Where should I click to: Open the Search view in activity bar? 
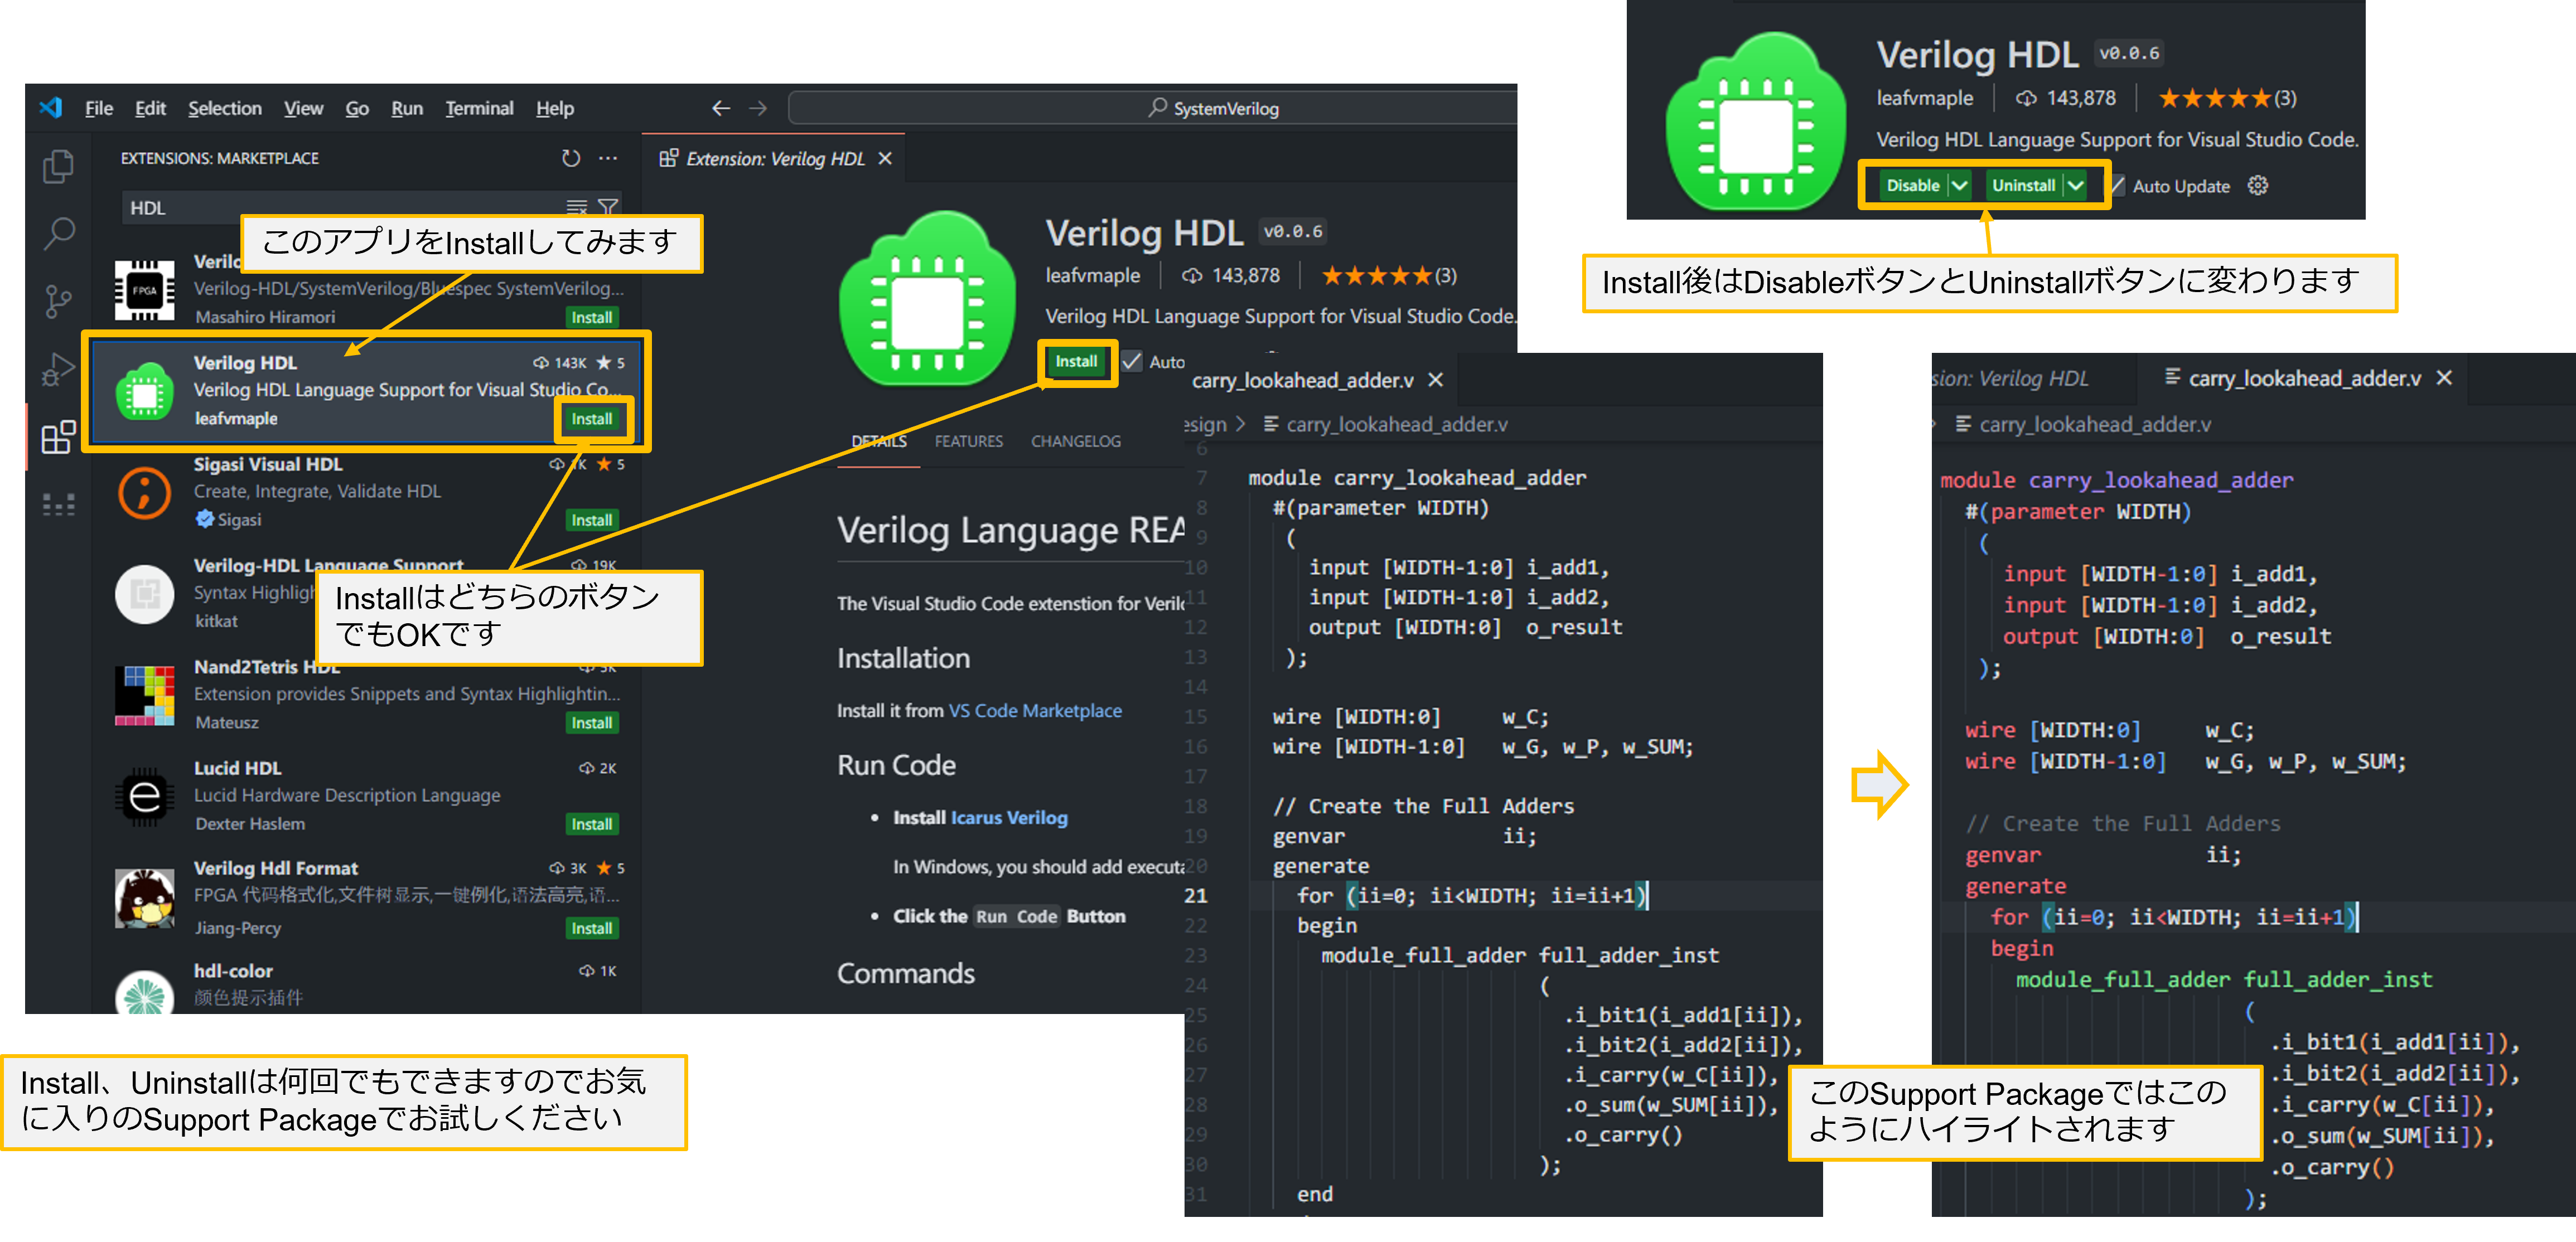58,234
